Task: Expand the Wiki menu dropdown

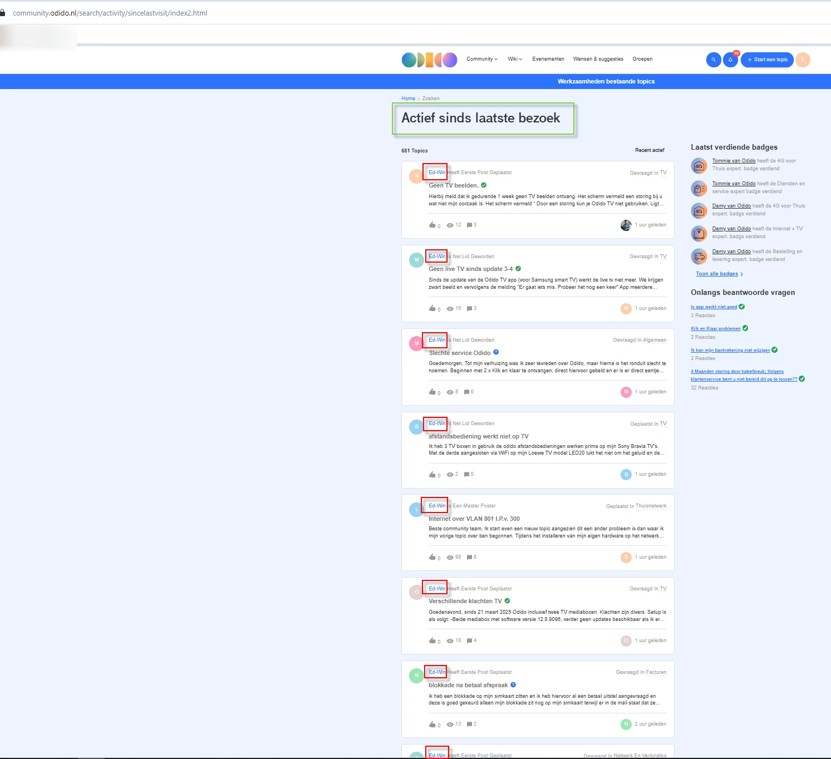Action: coord(515,59)
